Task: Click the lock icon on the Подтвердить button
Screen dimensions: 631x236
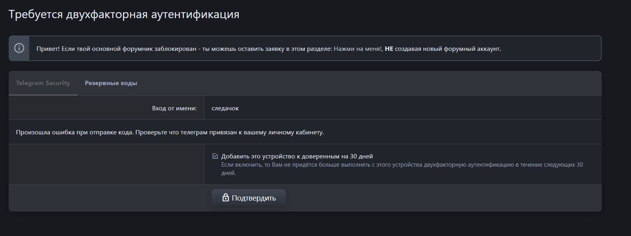Action: point(225,198)
